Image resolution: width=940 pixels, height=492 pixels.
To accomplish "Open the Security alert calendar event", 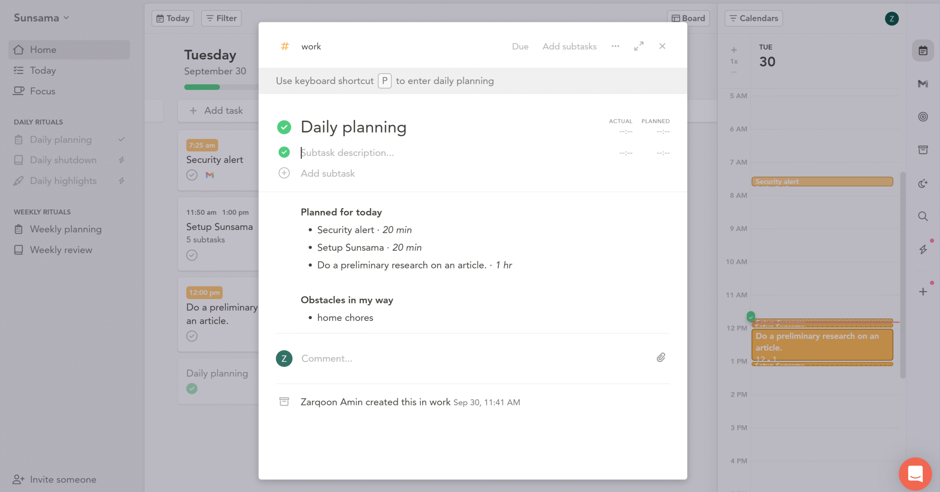I will tap(822, 181).
